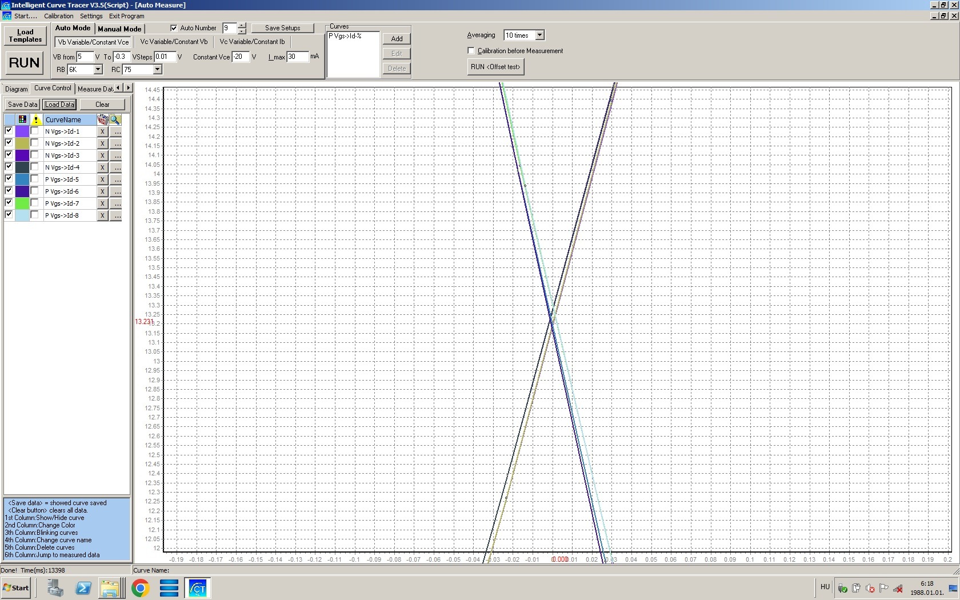960x600 pixels.
Task: Enable blinking for curve N Vgs->Id-4
Action: (x=34, y=167)
